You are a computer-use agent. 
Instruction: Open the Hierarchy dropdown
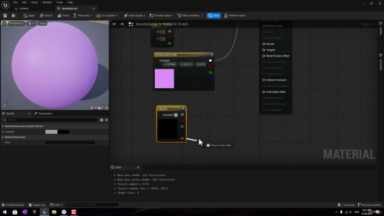point(83,16)
